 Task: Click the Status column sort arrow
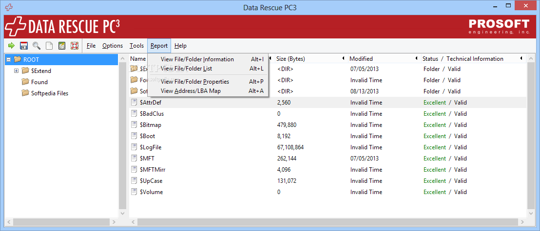point(522,59)
